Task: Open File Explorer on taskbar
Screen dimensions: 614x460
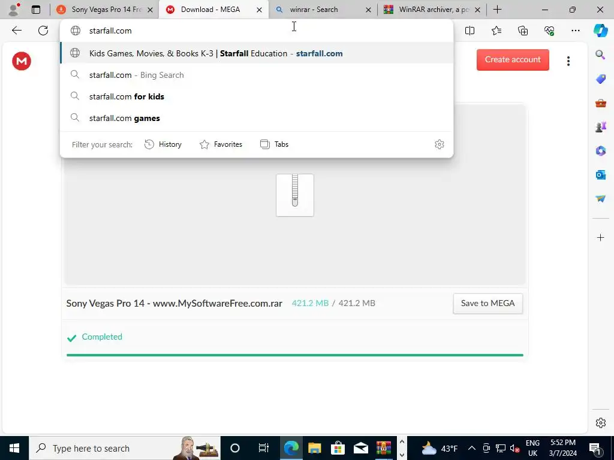Action: (x=314, y=448)
